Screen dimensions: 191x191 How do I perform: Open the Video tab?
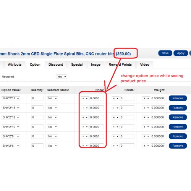tap(145, 65)
